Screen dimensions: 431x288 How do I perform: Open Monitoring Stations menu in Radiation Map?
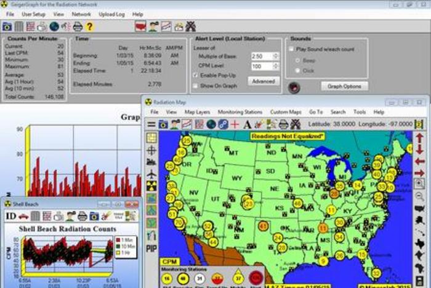[240, 112]
